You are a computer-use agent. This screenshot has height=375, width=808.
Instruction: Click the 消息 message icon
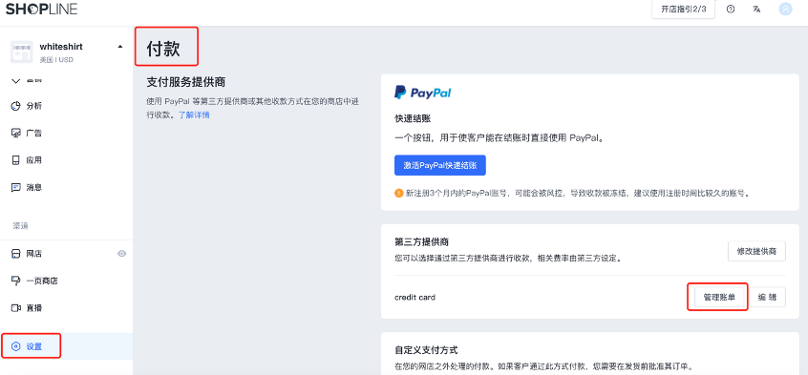click(16, 187)
